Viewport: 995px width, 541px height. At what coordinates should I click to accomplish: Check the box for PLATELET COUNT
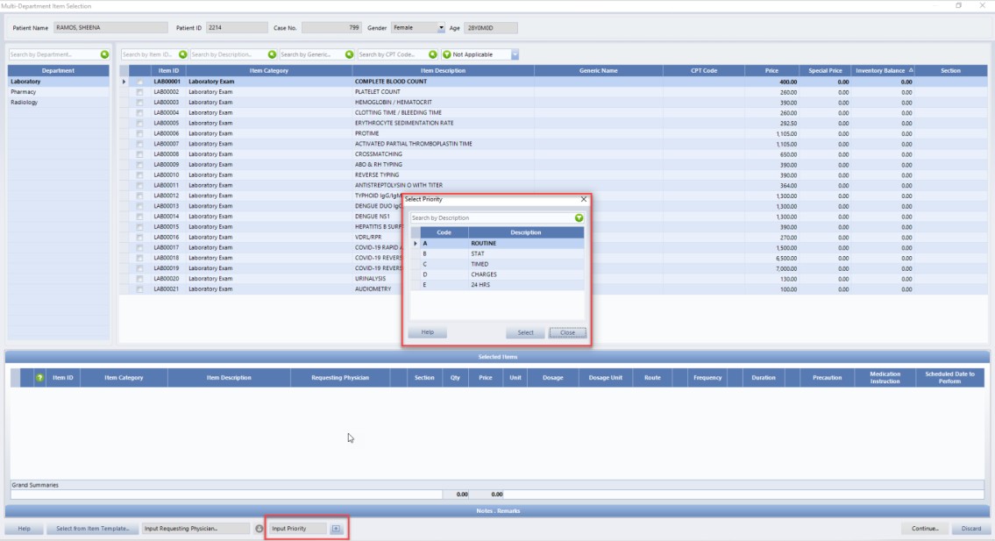[139, 92]
